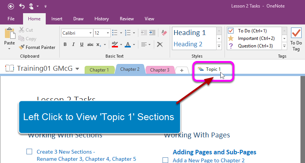Expand the Paste options arrow

click(x=9, y=49)
